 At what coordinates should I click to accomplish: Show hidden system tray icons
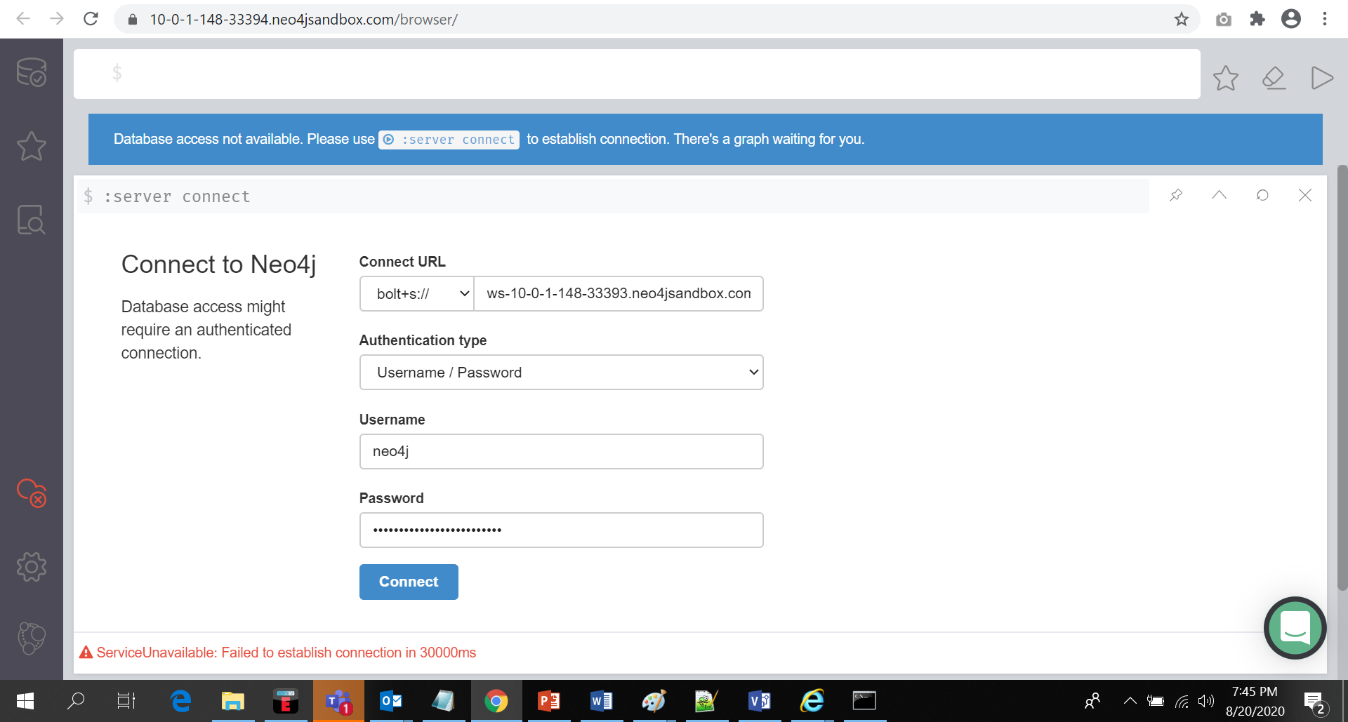pyautogui.click(x=1130, y=701)
